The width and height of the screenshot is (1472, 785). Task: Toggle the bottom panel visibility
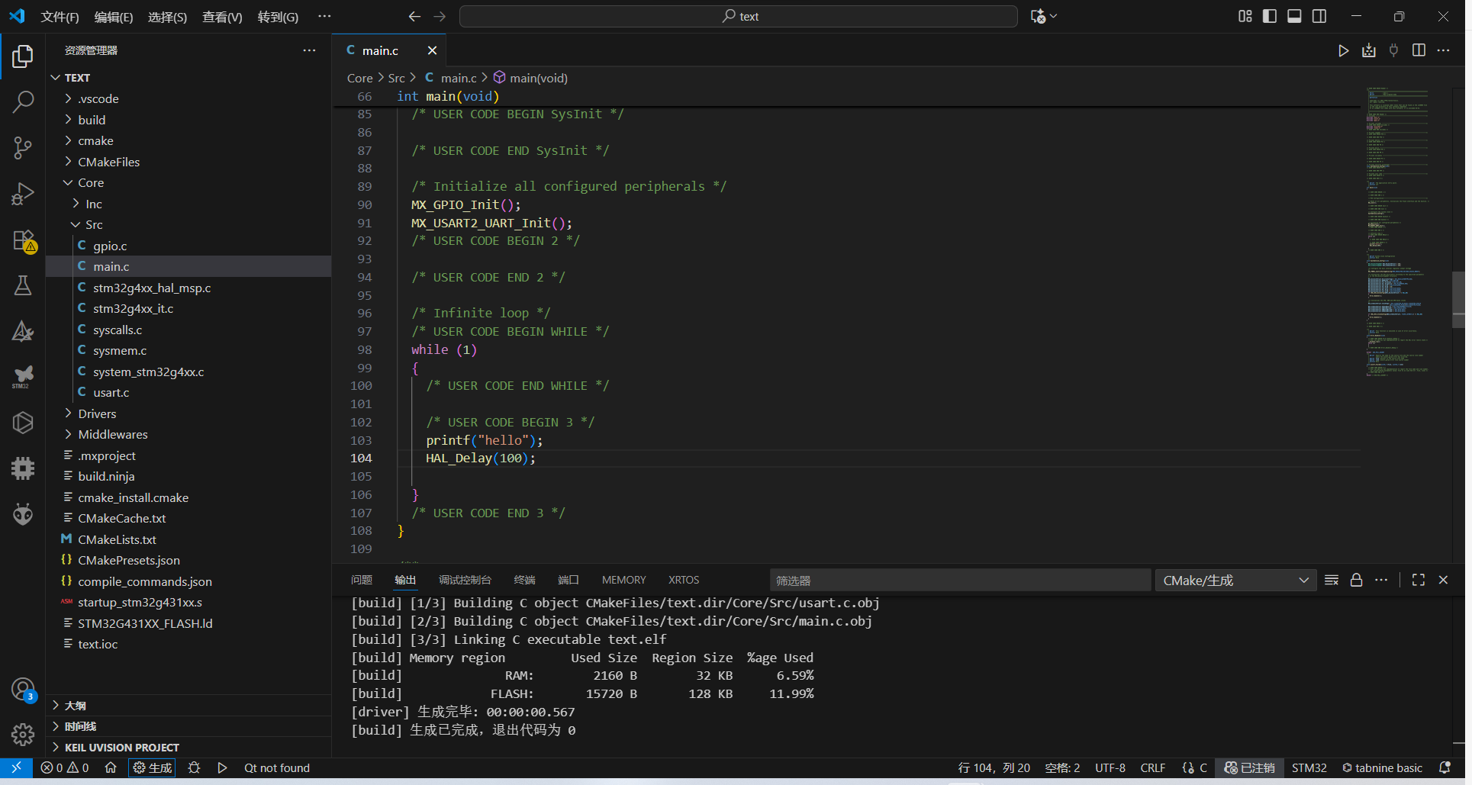[x=1294, y=16]
